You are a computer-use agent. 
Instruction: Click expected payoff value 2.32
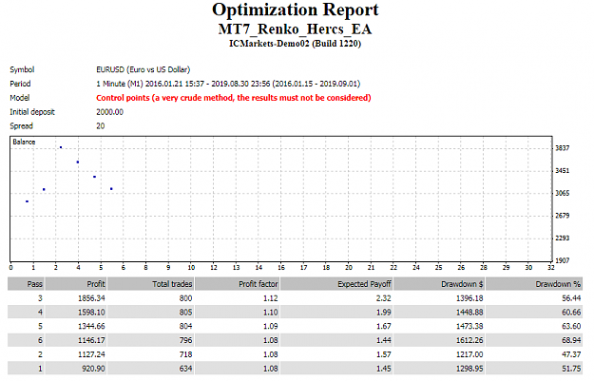pos(383,298)
